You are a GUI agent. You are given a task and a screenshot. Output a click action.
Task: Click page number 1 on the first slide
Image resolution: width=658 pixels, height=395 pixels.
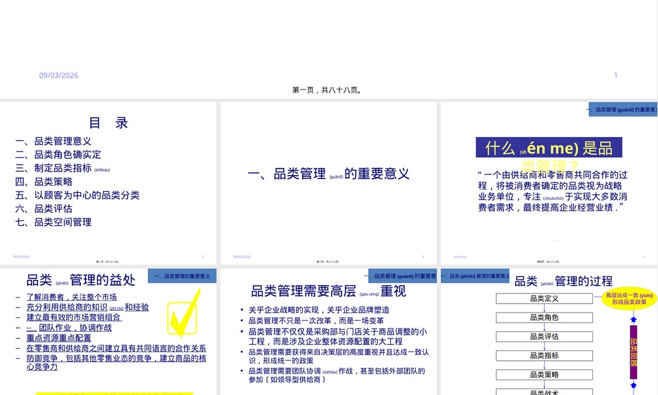[x=616, y=76]
